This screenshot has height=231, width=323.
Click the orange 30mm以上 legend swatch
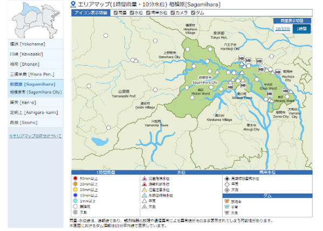point(75,184)
